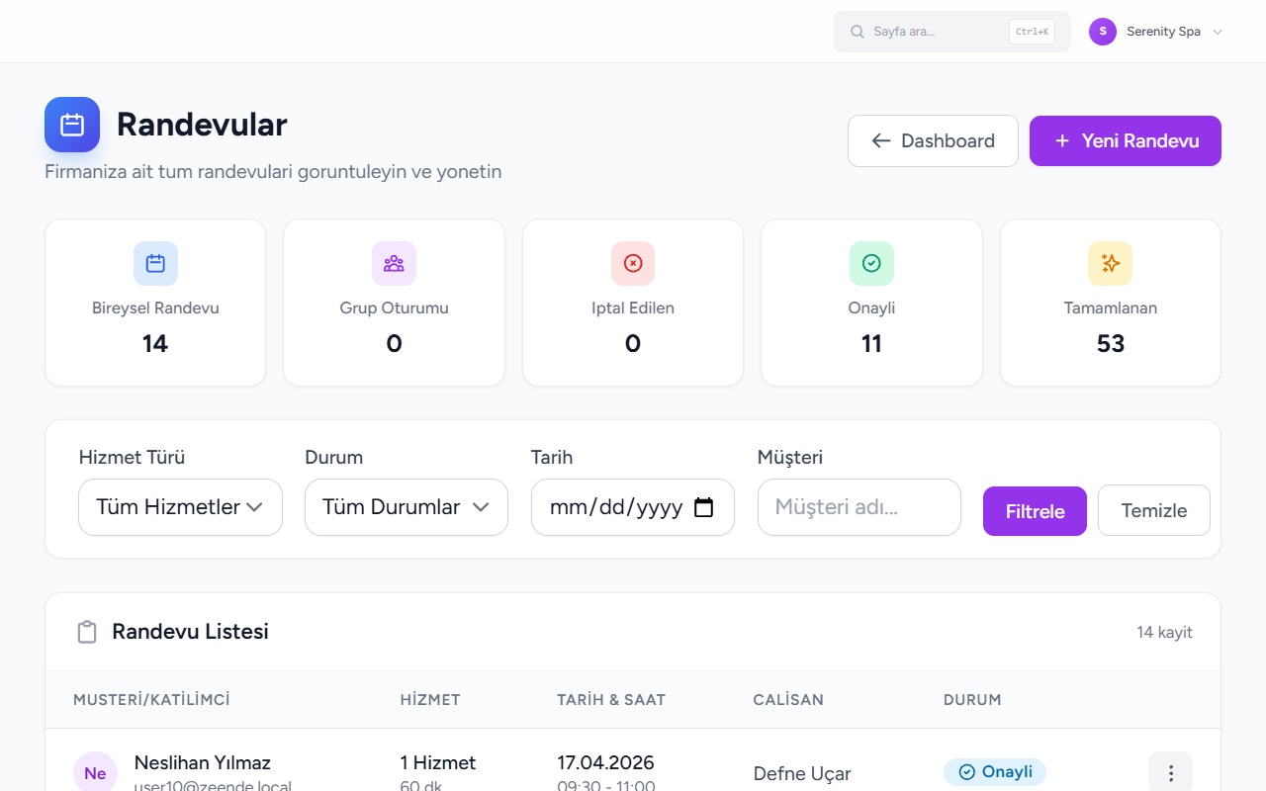The width and height of the screenshot is (1266, 791).
Task: Click the Iptal Edilen red X icon
Action: 633,263
